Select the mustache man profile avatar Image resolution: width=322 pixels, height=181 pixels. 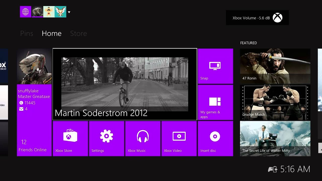[49, 12]
